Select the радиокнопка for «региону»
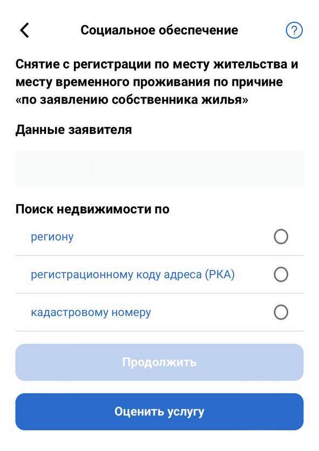 point(281,237)
